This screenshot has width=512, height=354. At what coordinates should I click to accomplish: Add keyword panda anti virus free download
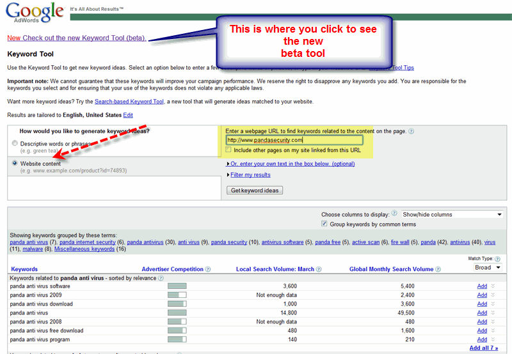(x=482, y=330)
